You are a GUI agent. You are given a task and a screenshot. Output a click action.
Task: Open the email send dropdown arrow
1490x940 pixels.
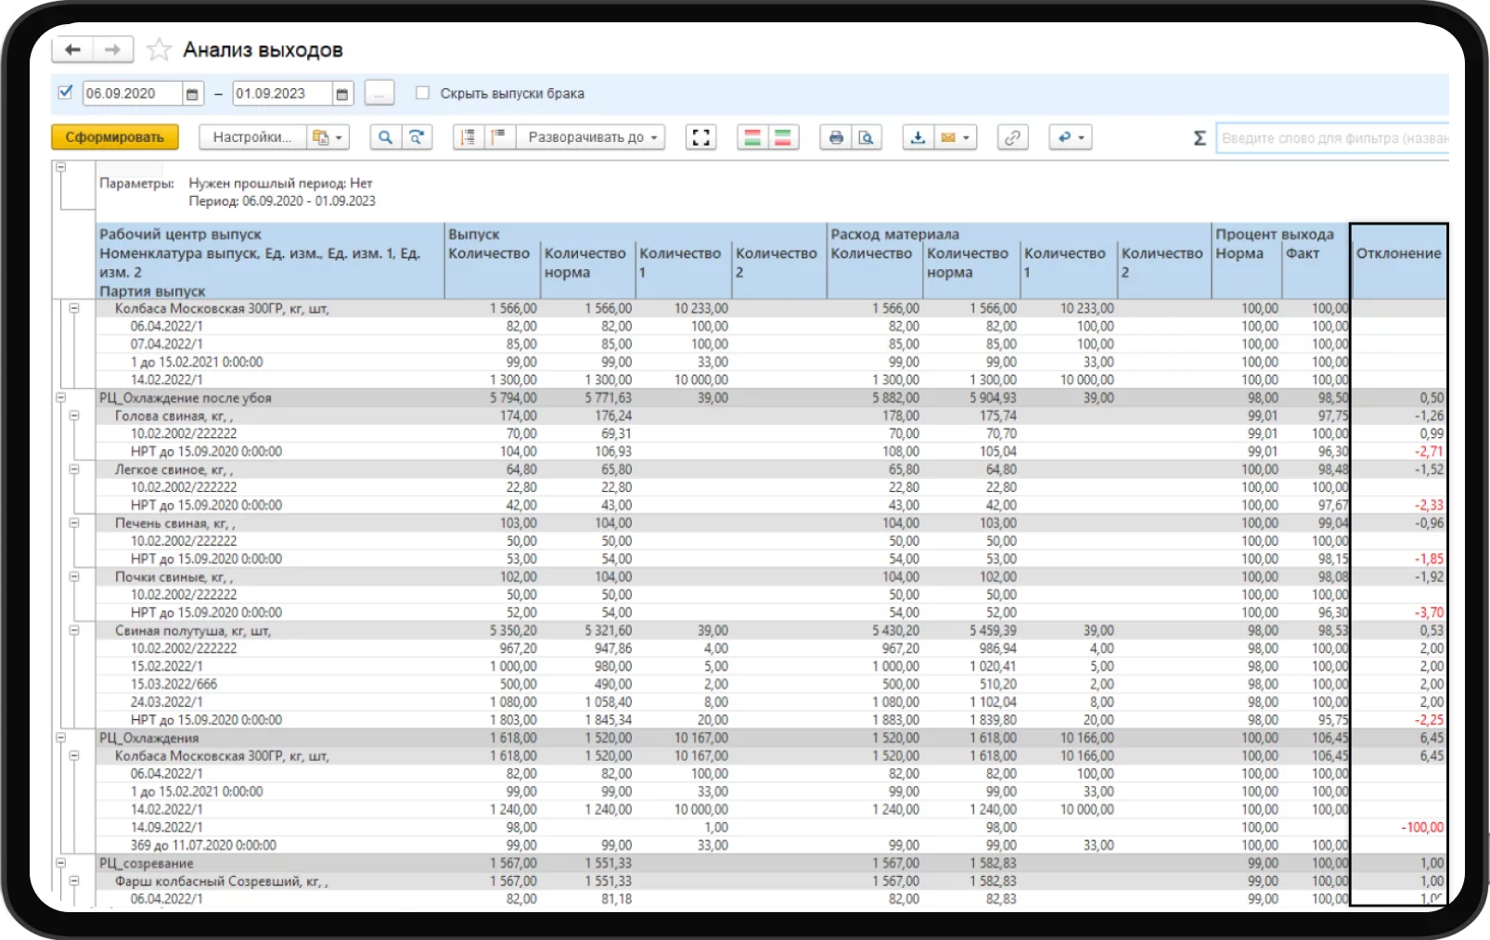click(966, 138)
